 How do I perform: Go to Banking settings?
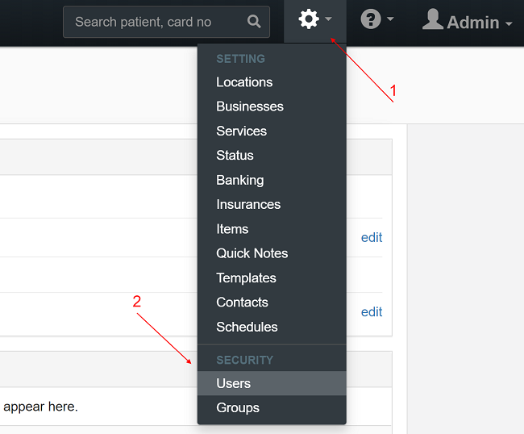click(x=239, y=180)
